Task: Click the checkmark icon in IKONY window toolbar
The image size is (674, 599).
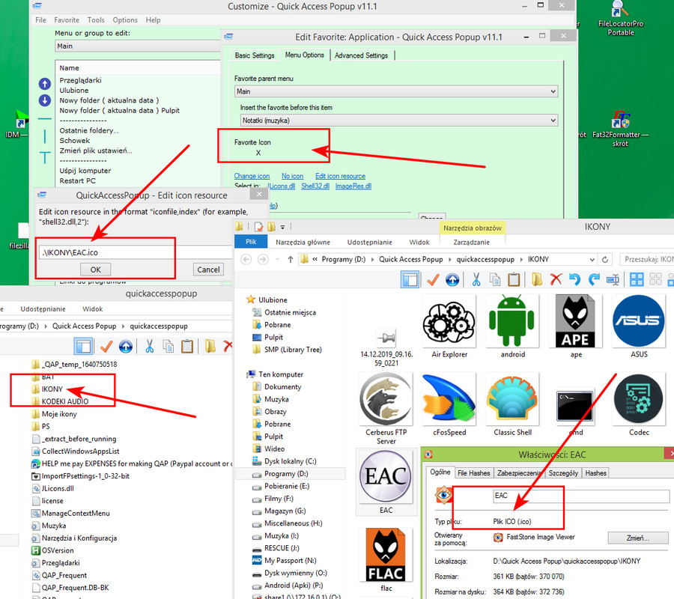Action: (x=433, y=280)
